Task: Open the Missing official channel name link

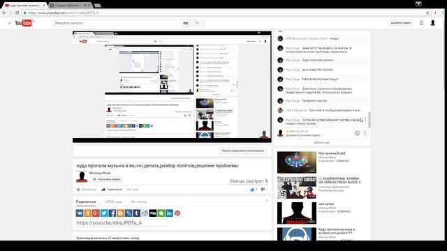Action: (100, 173)
